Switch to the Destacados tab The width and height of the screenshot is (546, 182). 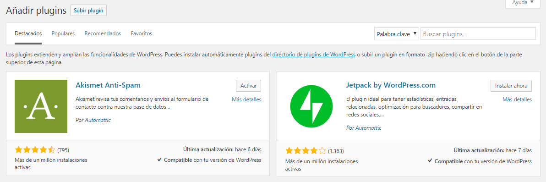28,33
